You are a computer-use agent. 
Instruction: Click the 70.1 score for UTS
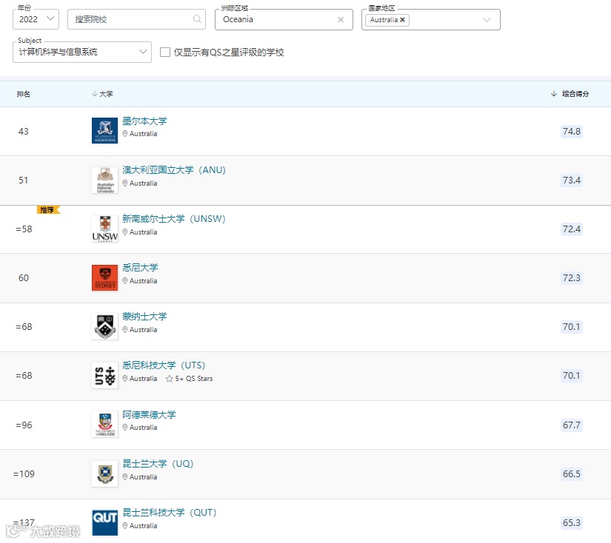pos(571,376)
